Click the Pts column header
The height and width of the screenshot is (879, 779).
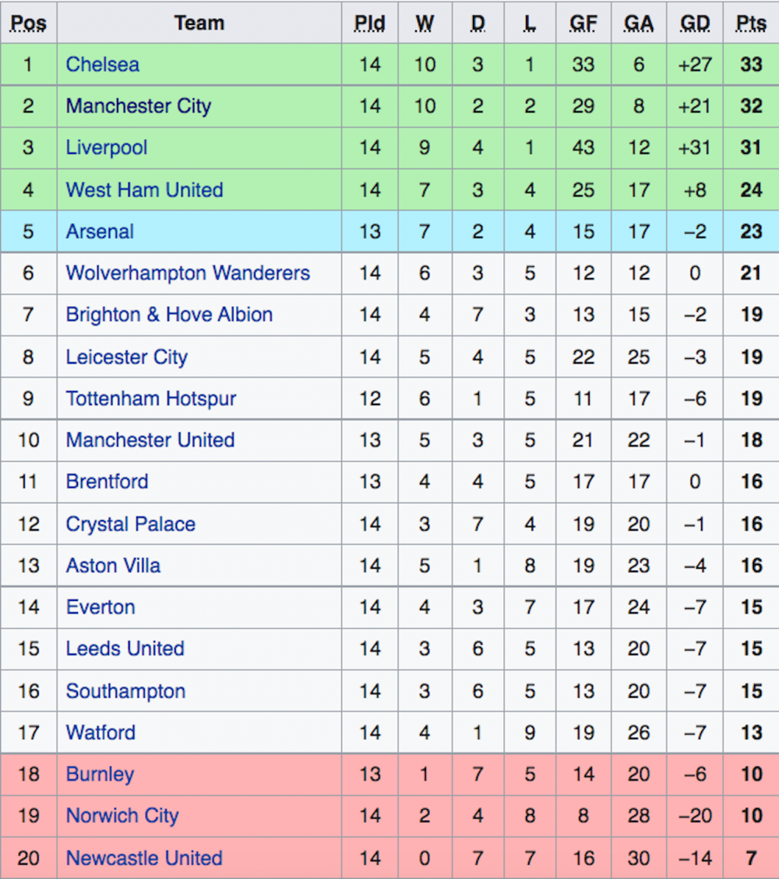[751, 23]
